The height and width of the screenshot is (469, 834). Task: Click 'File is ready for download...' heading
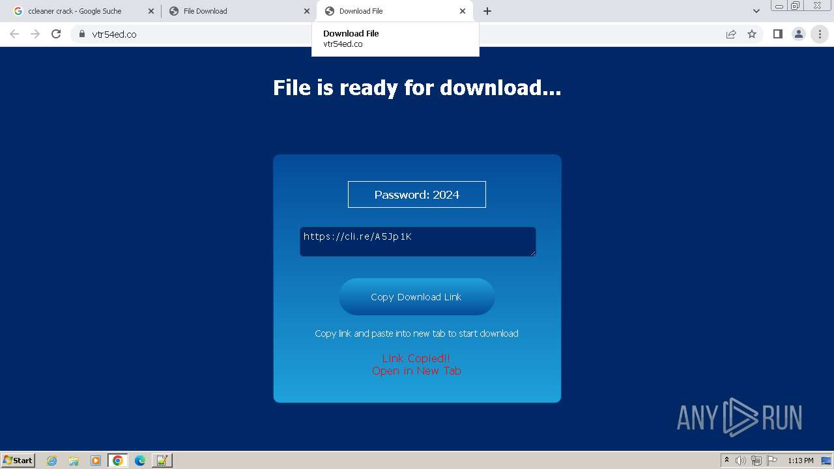pos(417,87)
